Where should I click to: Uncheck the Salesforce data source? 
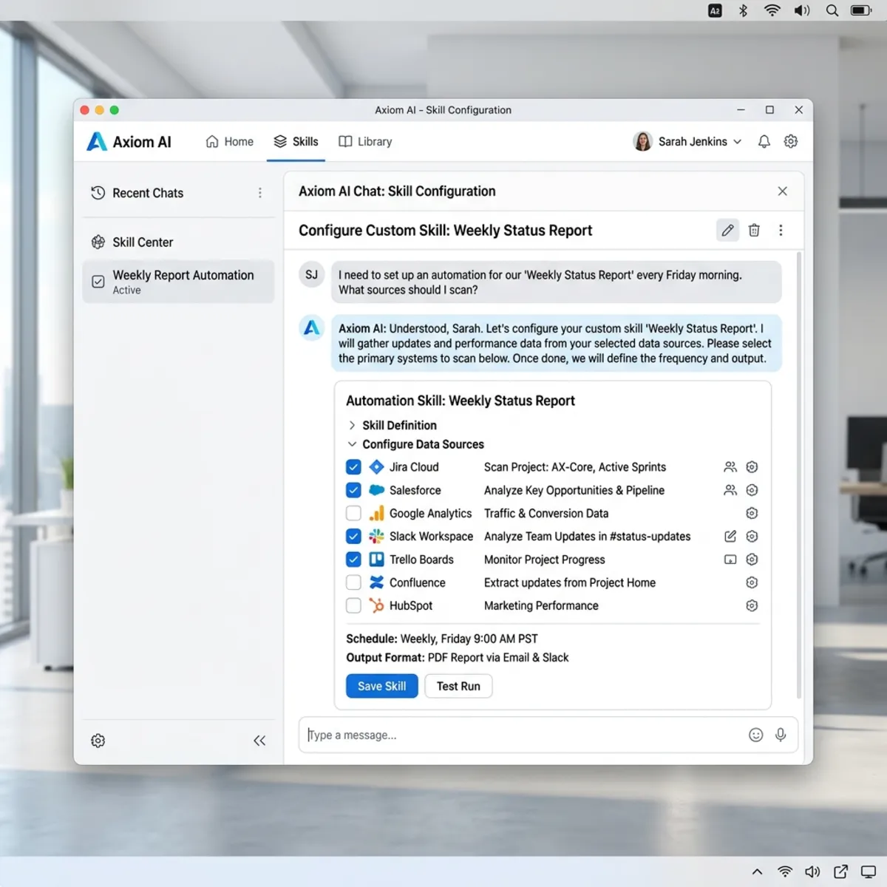[x=353, y=490]
